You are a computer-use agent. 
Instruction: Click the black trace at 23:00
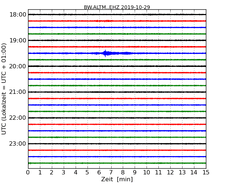click(x=117, y=144)
